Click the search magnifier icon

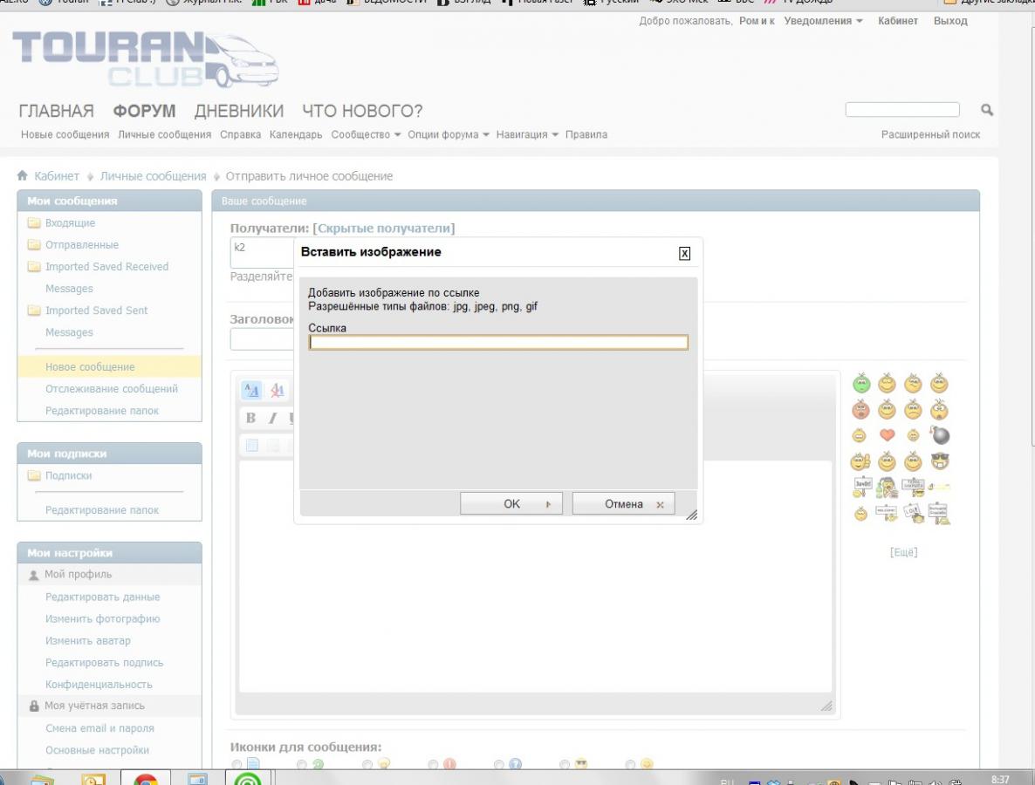tap(987, 110)
